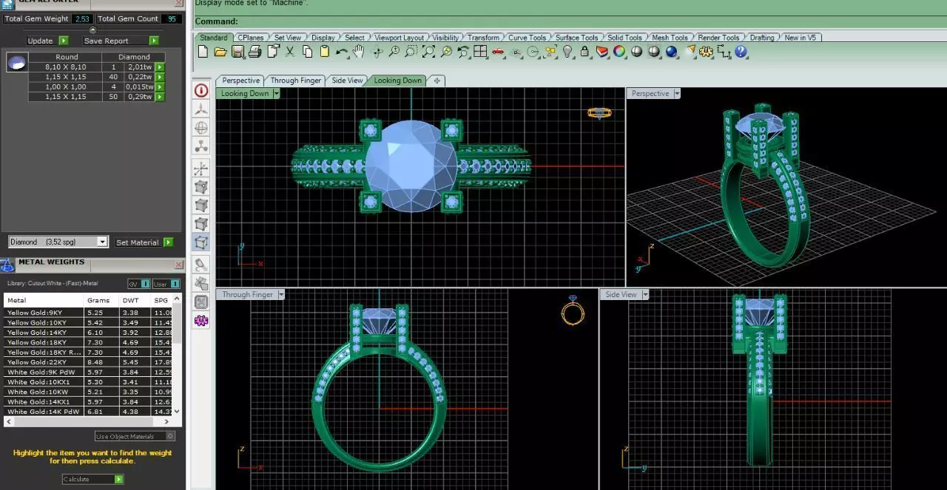
Task: Collapse the Gem Reporter header expander arrow
Action: click(x=92, y=30)
